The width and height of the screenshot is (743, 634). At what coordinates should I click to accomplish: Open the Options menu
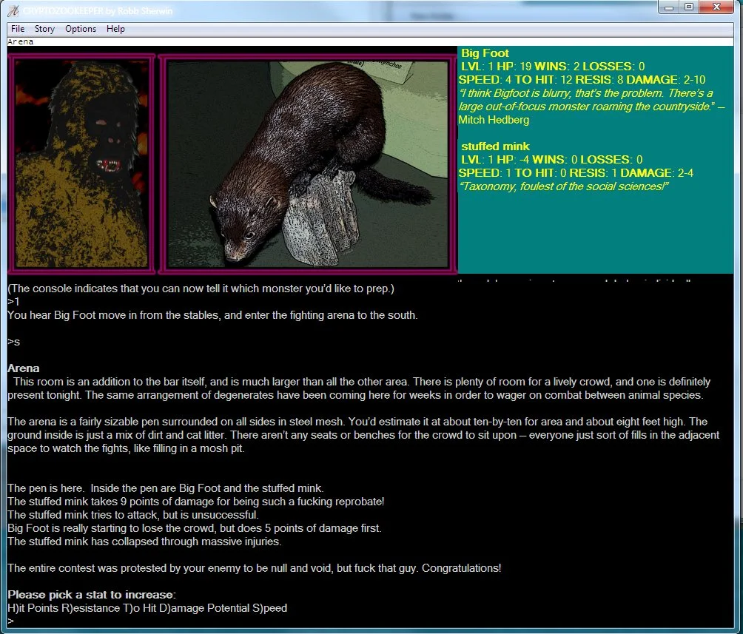pos(81,29)
